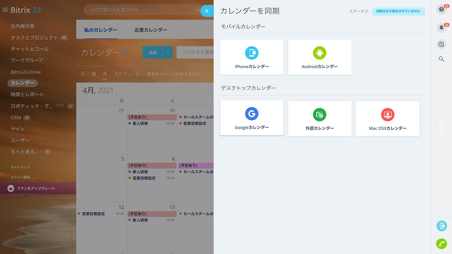
Task: Open the help question mark icon
Action: coord(441,10)
